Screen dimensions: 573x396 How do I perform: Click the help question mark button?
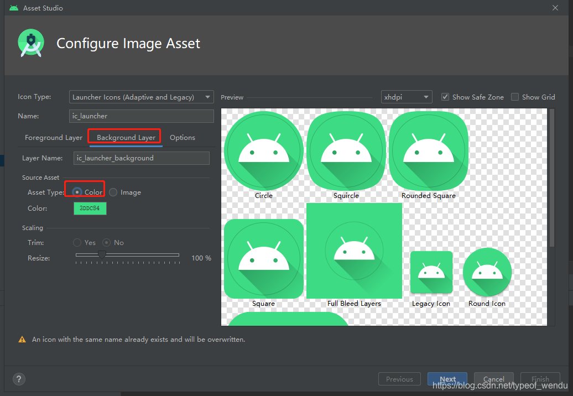click(19, 379)
